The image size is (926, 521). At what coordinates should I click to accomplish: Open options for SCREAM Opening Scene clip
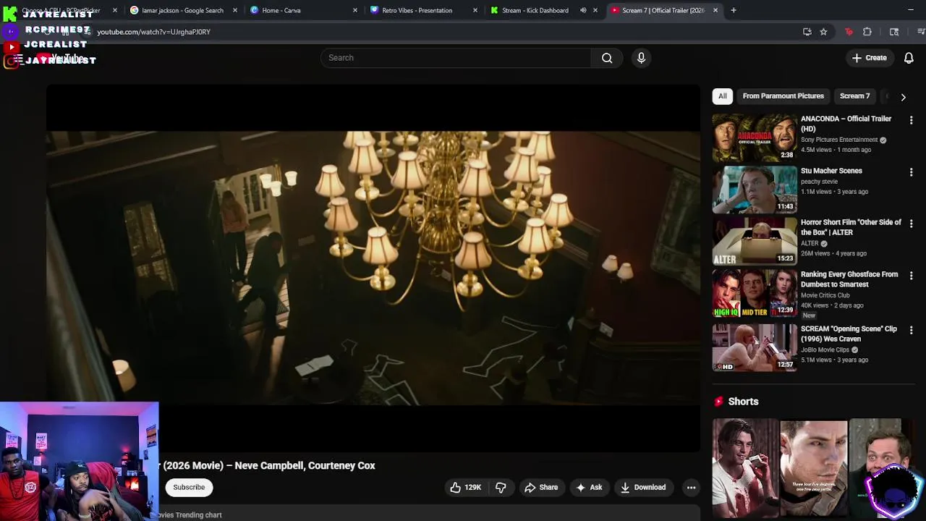(911, 330)
